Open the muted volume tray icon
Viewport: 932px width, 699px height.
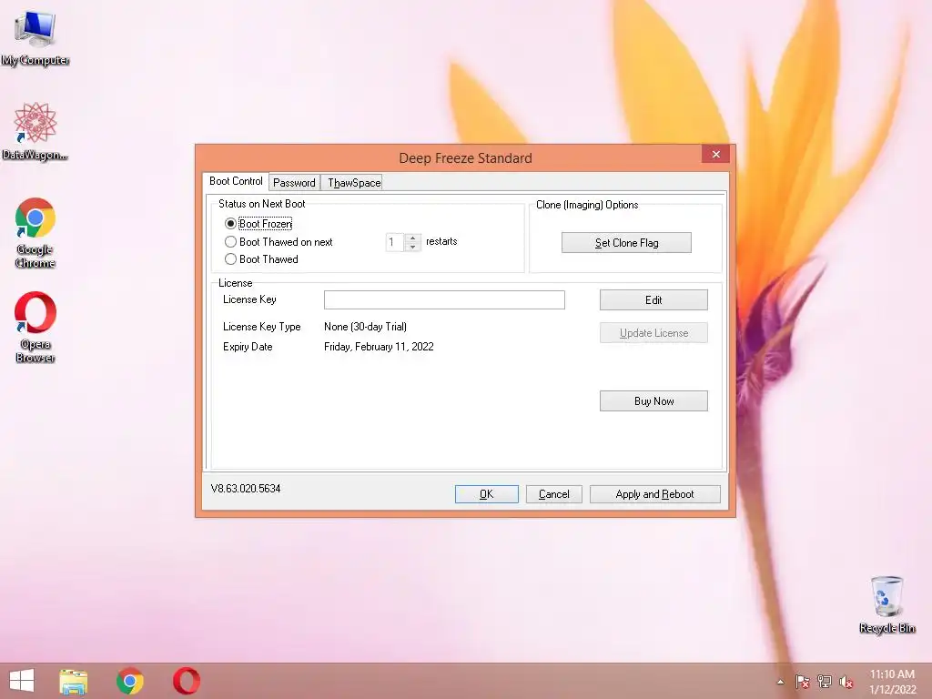[846, 682]
